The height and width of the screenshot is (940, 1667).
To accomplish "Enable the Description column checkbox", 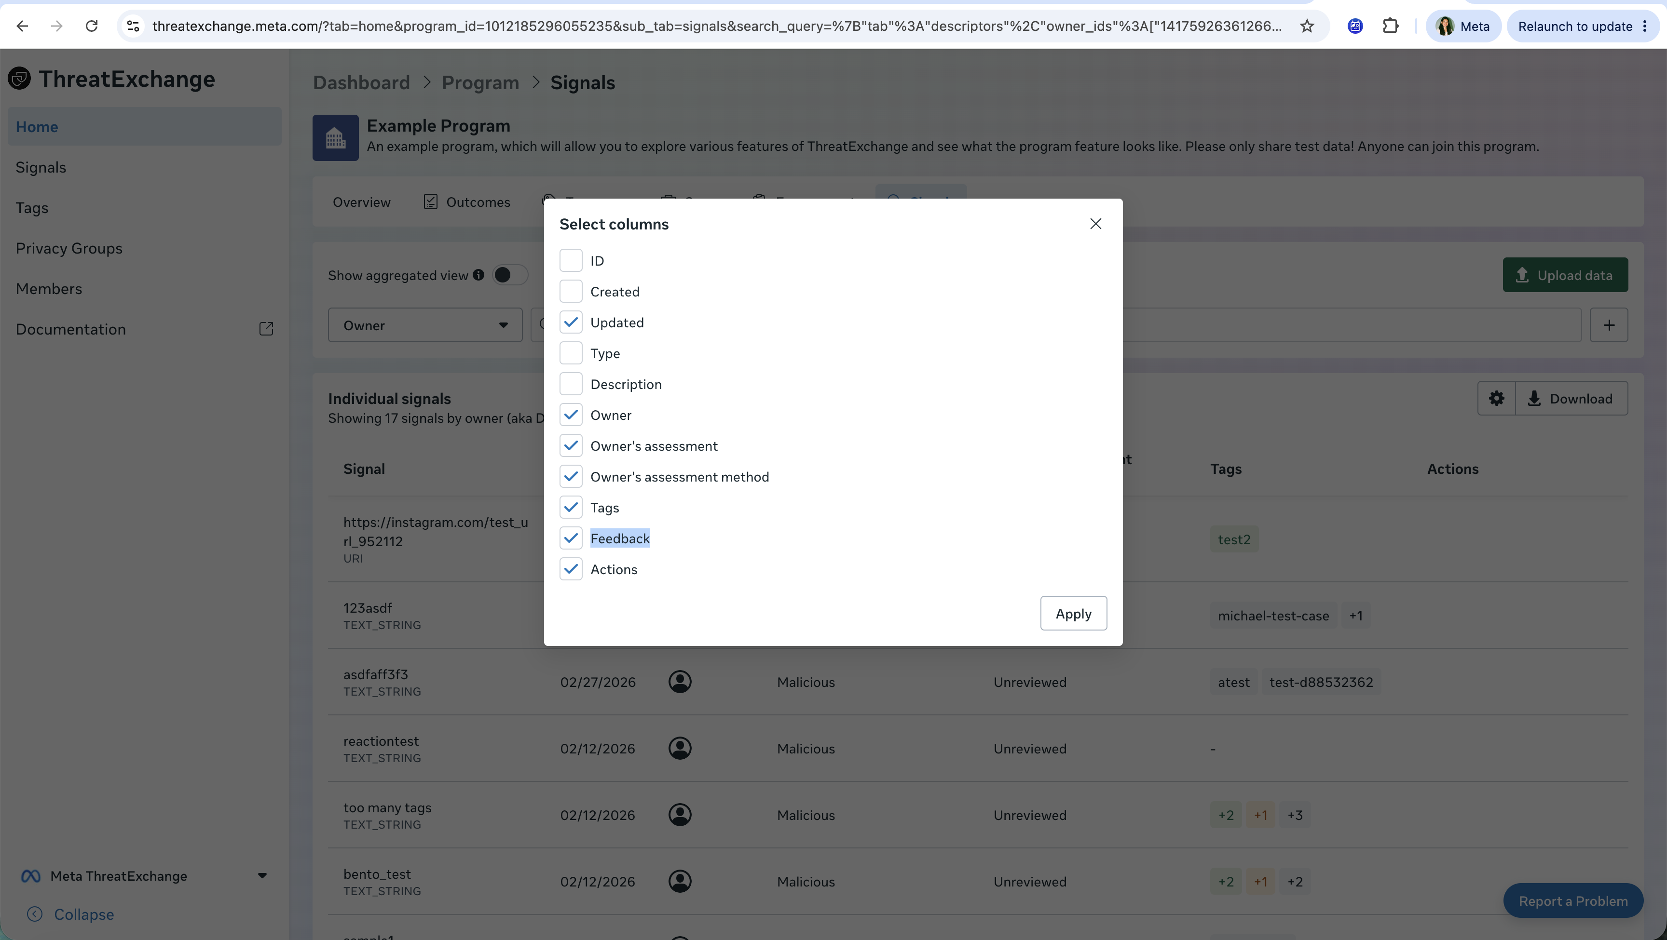I will click(571, 384).
